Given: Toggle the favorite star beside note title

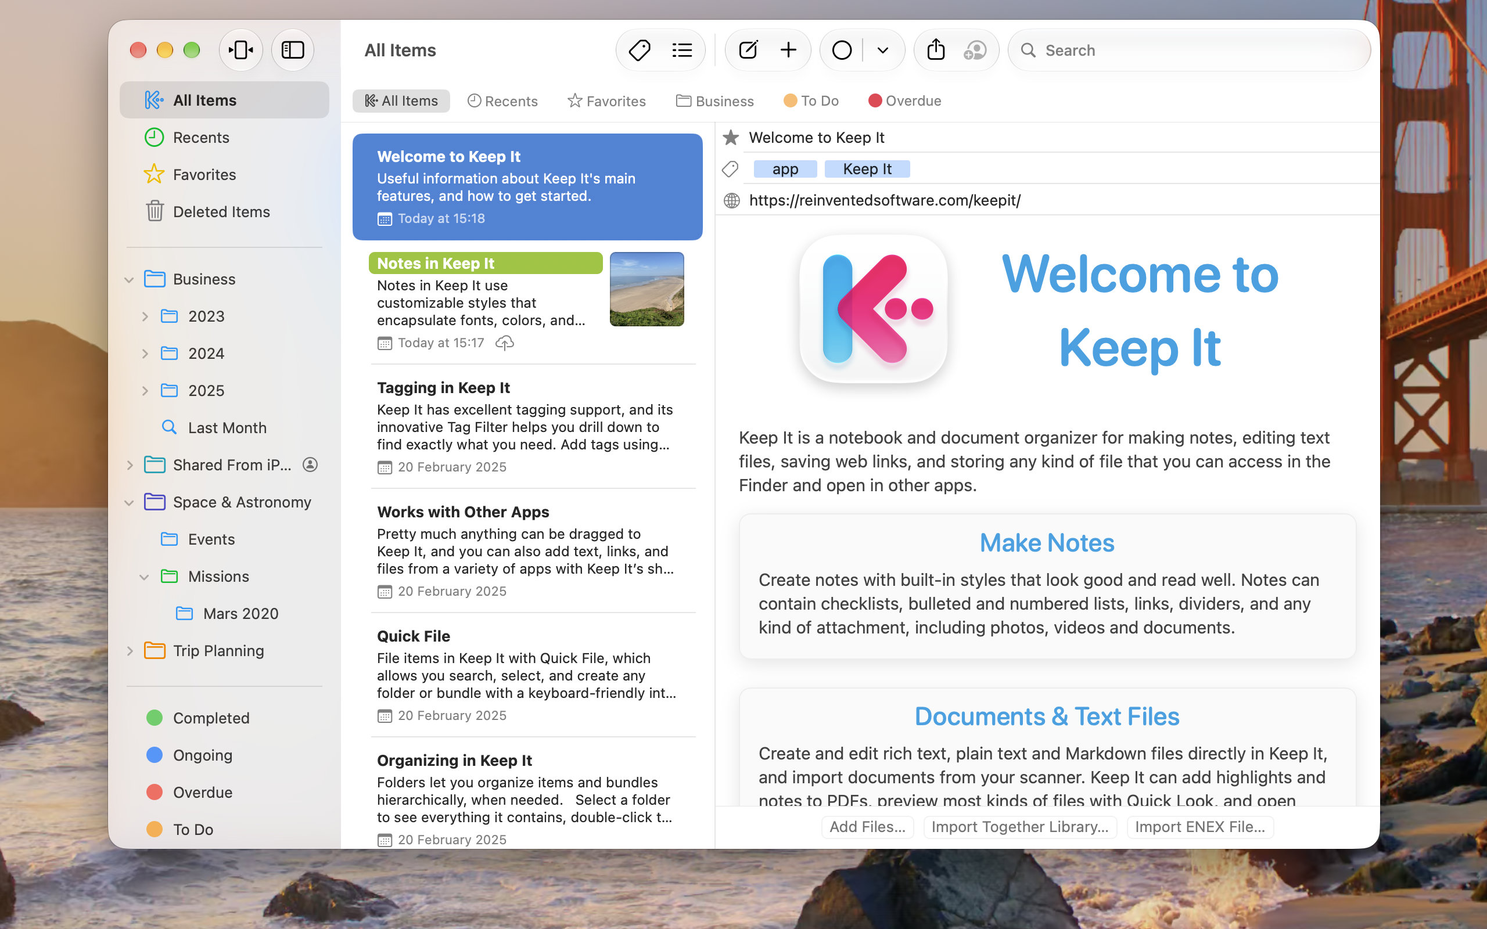Looking at the screenshot, I should tap(731, 137).
